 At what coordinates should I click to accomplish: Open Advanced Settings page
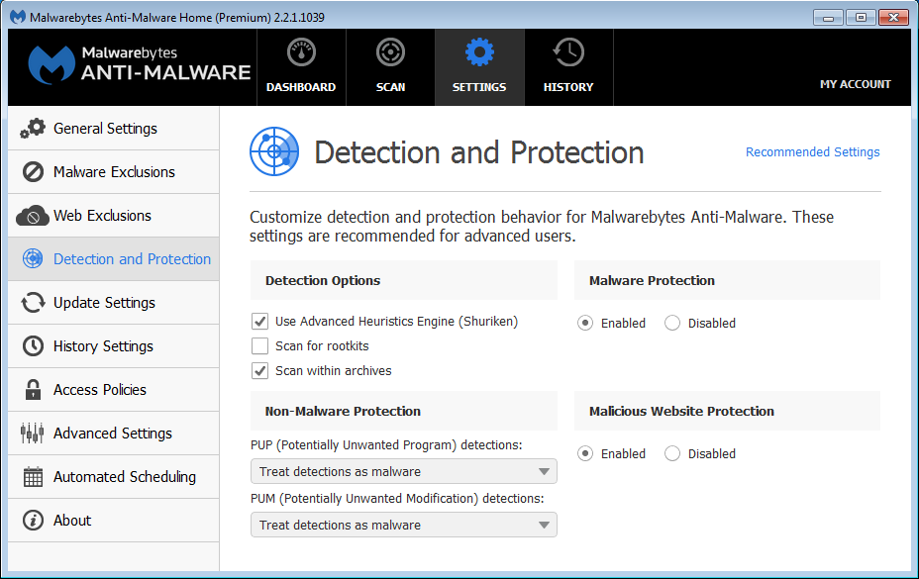[114, 434]
